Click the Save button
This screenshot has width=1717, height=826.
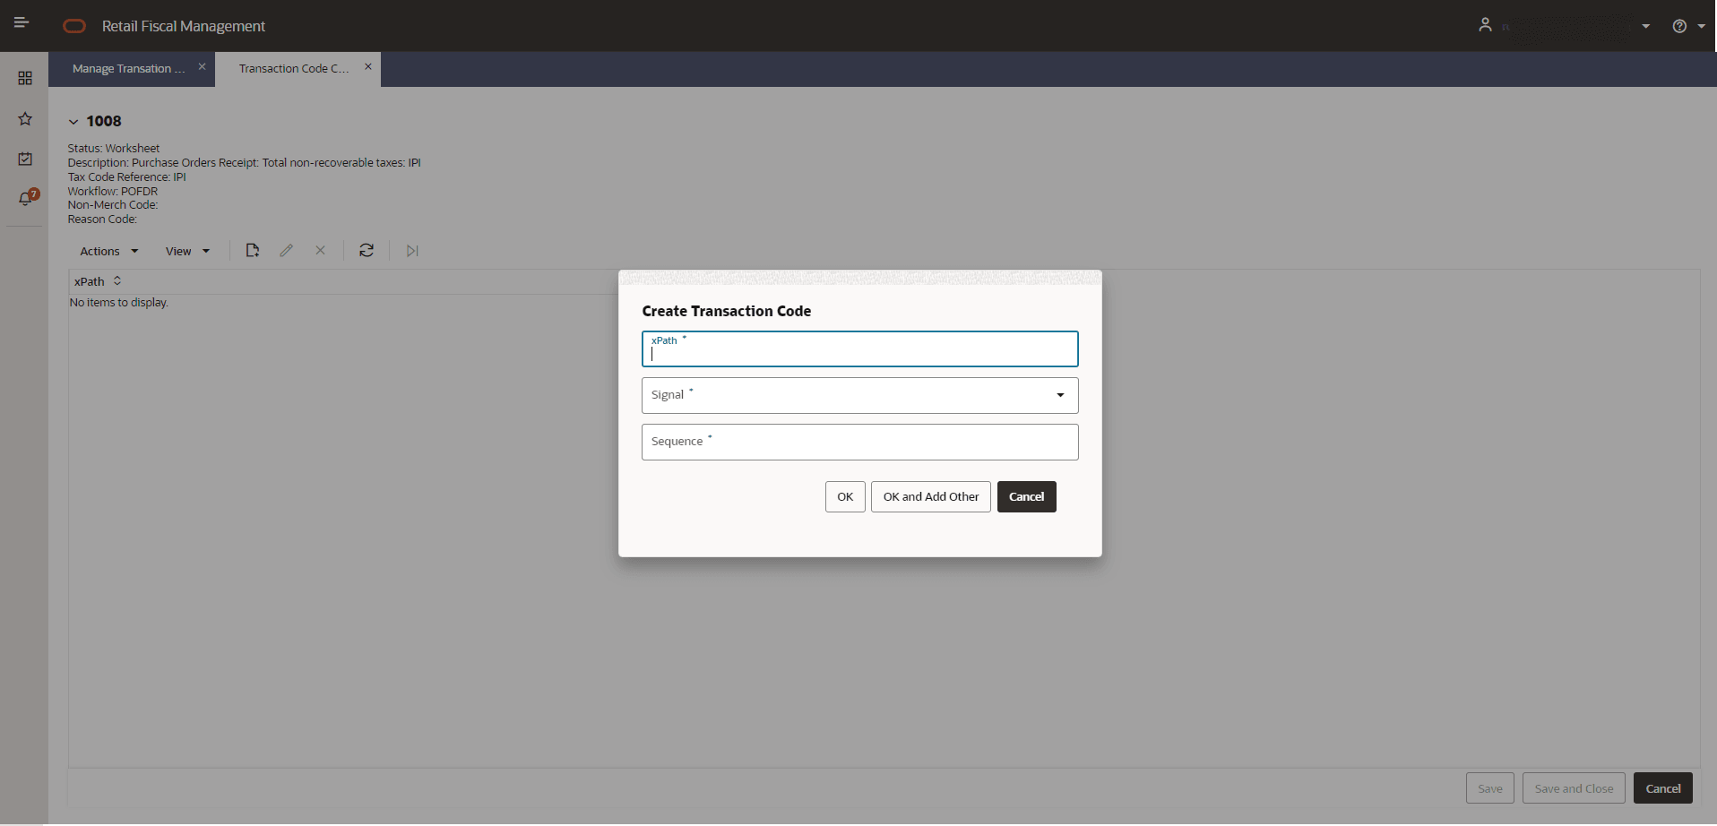(1490, 788)
